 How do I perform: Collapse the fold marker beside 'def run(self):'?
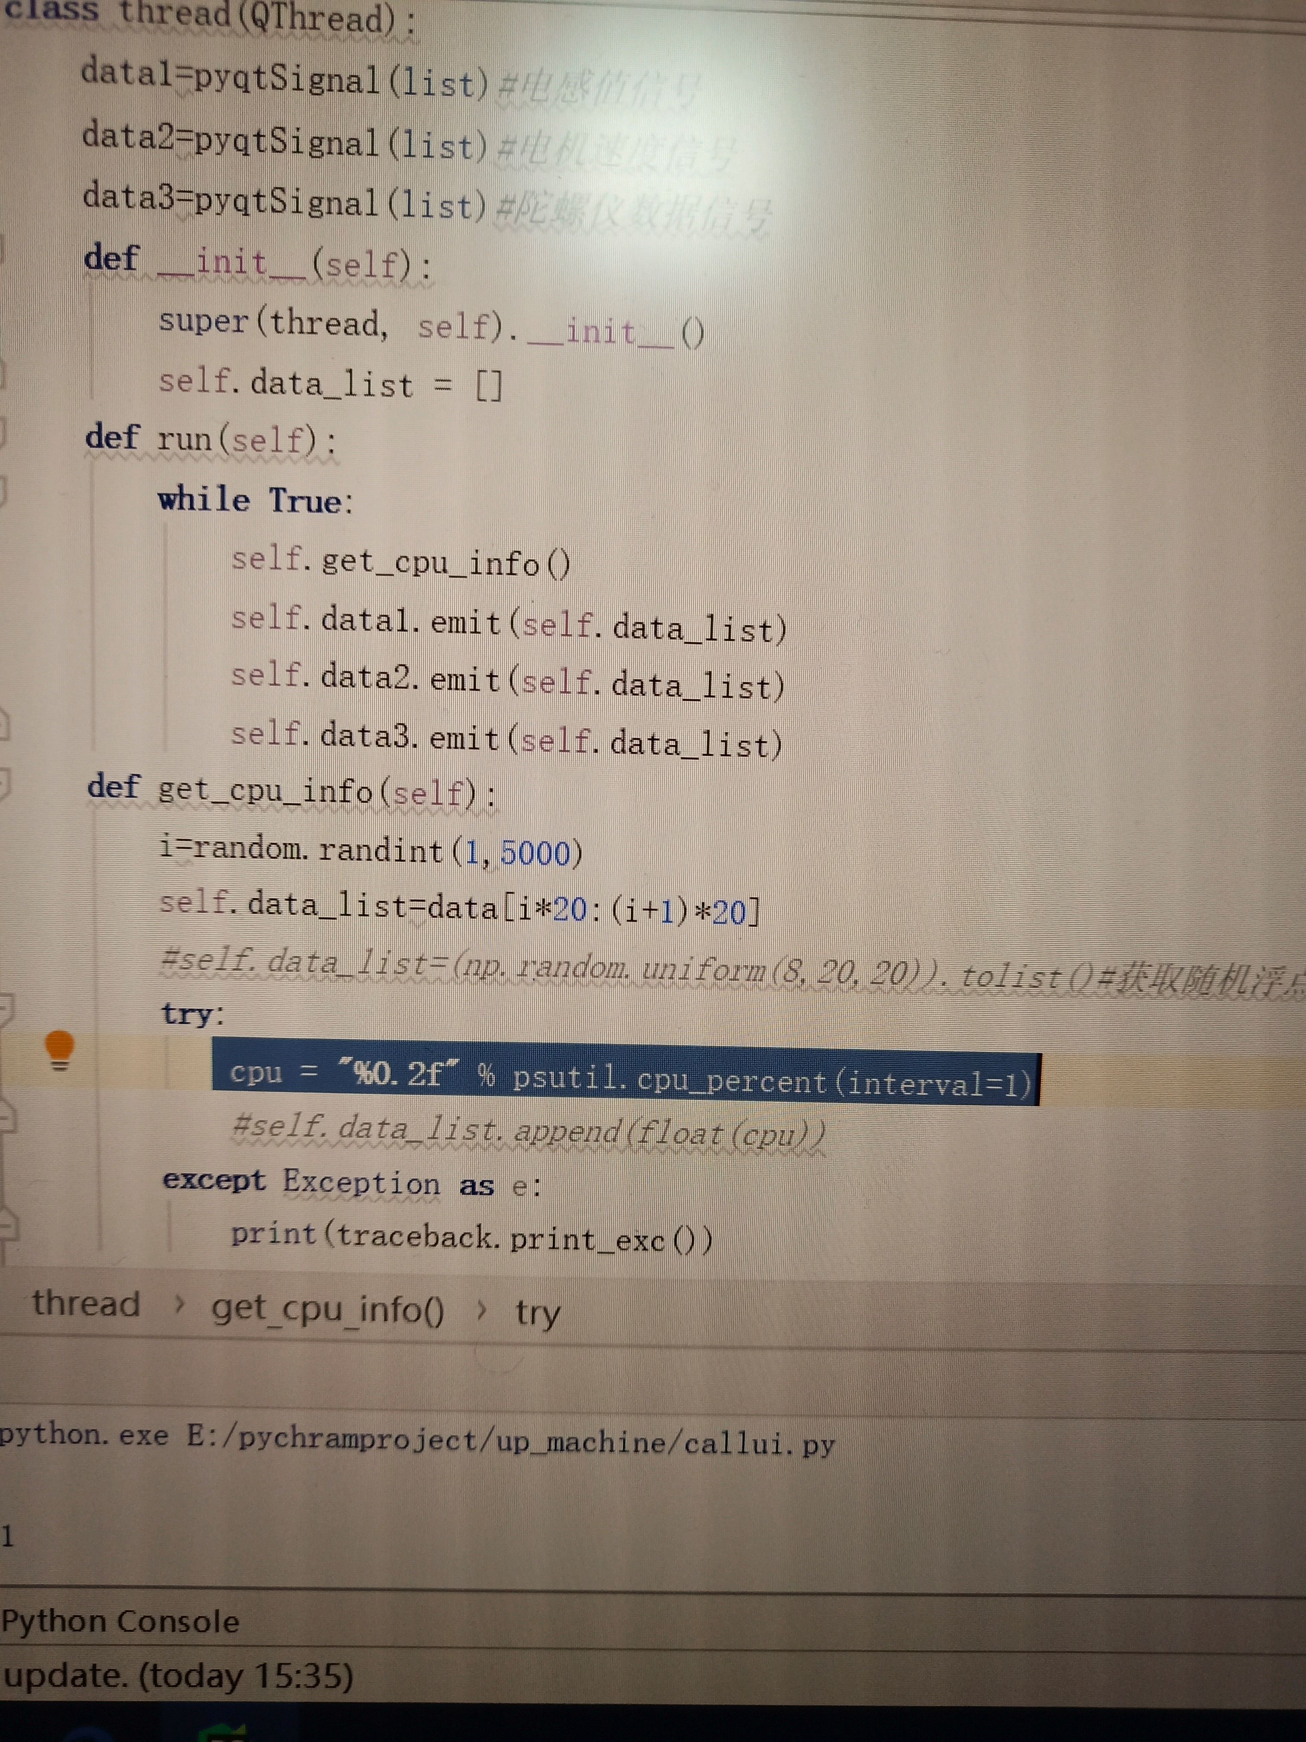click(3, 432)
